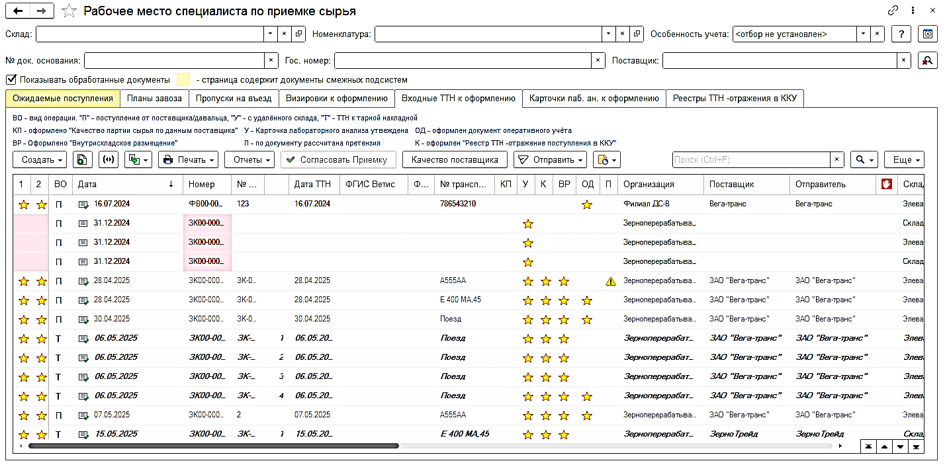
Task: Copy link using the chain icon
Action: coord(893,11)
